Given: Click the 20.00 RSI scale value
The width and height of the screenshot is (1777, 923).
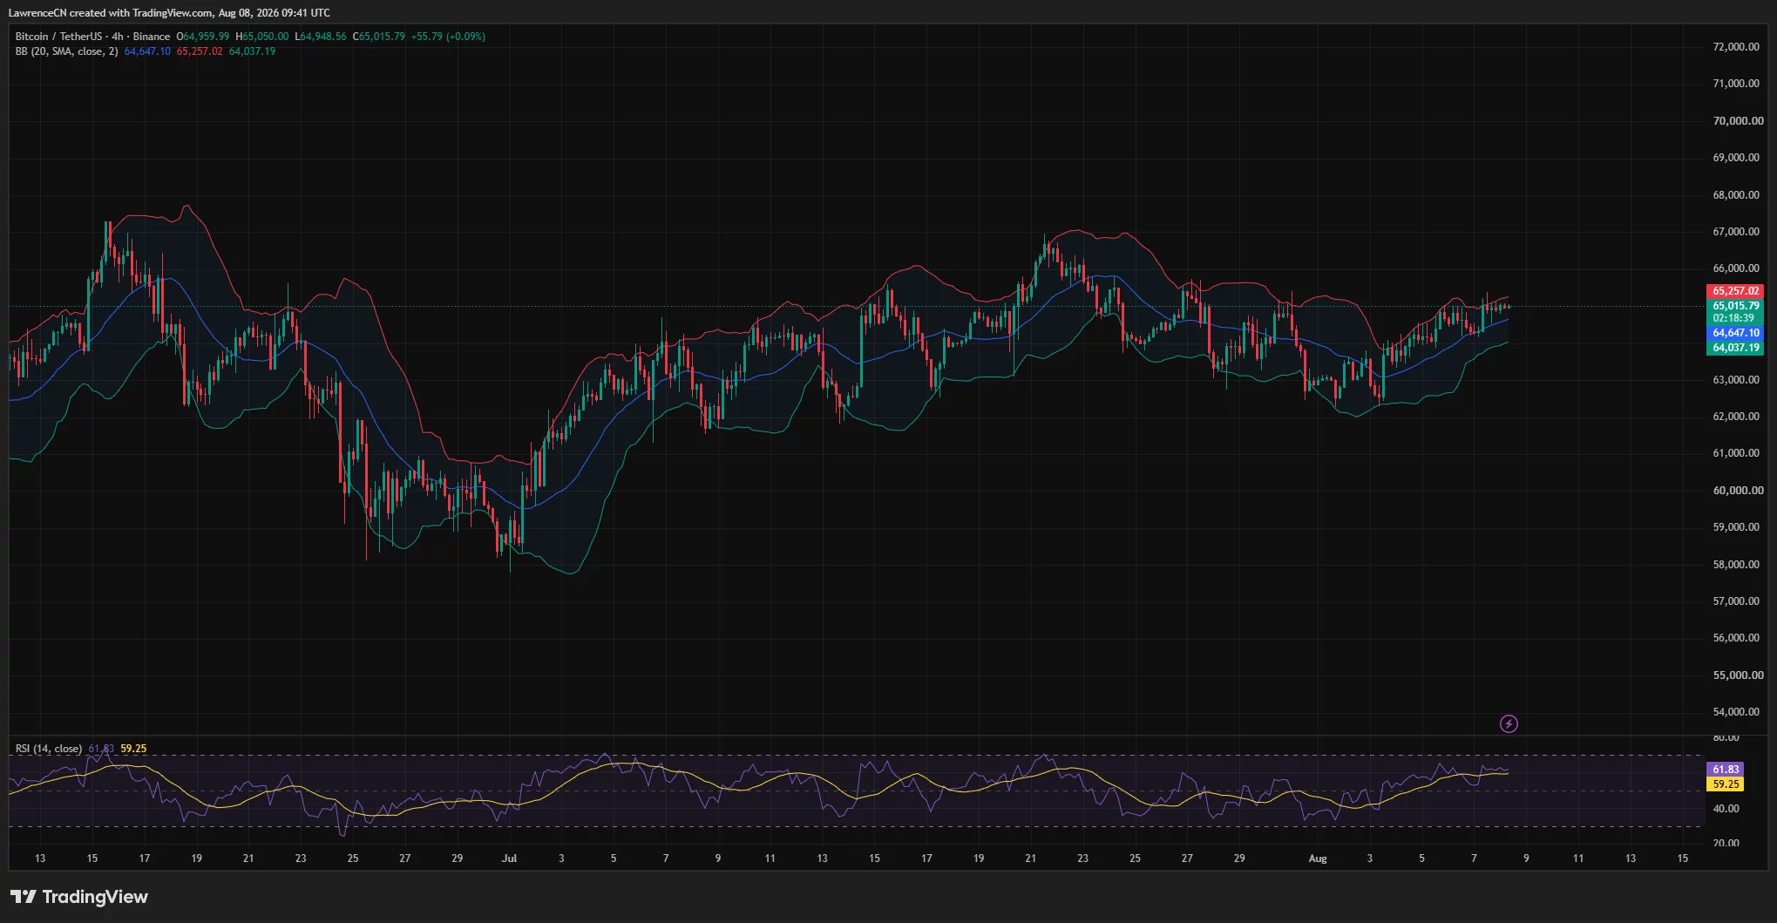Looking at the screenshot, I should (1726, 843).
